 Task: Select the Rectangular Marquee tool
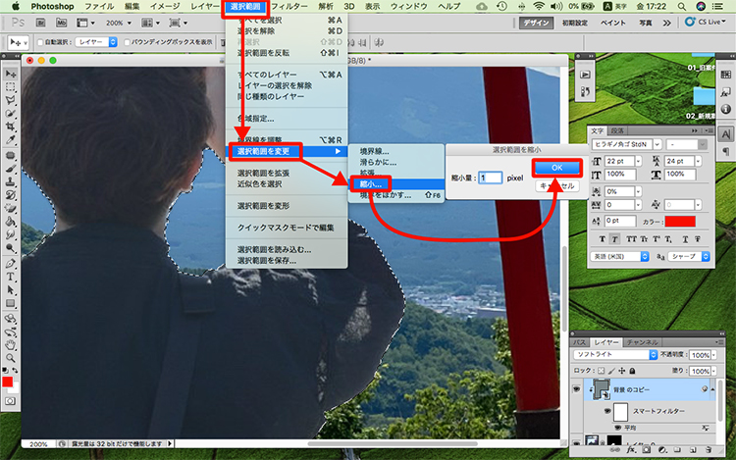tap(11, 87)
